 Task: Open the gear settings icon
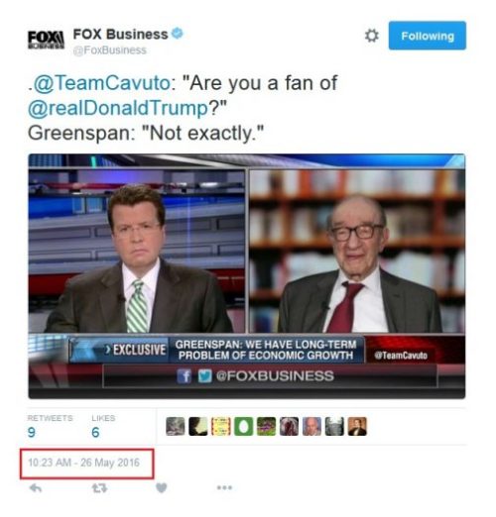click(371, 36)
